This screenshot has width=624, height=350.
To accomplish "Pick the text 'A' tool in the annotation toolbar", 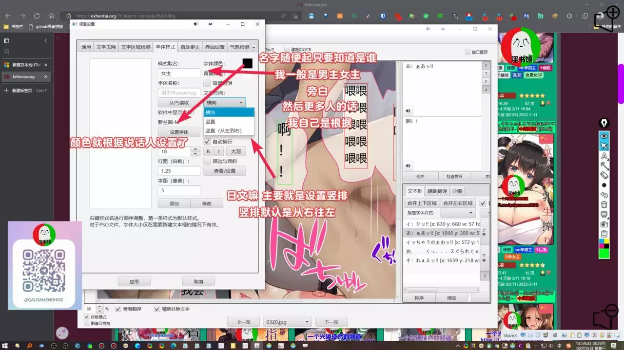I will 604,156.
